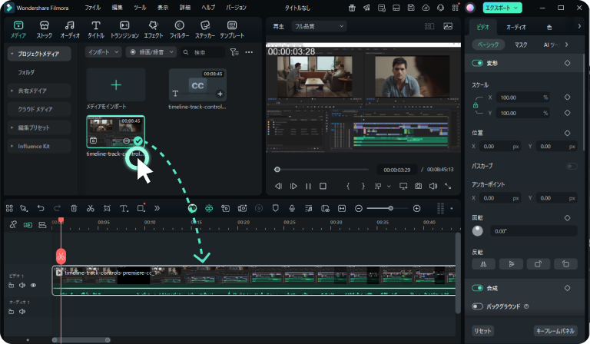The image size is (590, 344).
Task: Open the Media (メディア) tab
Action: click(x=18, y=30)
